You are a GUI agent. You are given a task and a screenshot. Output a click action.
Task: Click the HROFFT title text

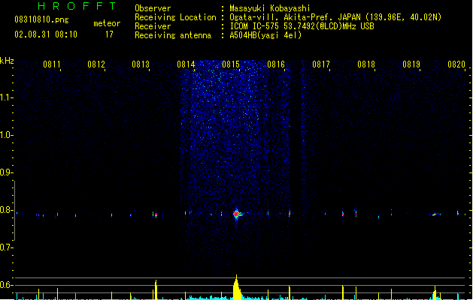click(x=77, y=6)
